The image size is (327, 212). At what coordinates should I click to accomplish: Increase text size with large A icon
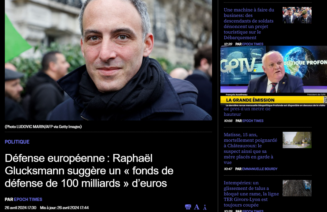coord(196,207)
